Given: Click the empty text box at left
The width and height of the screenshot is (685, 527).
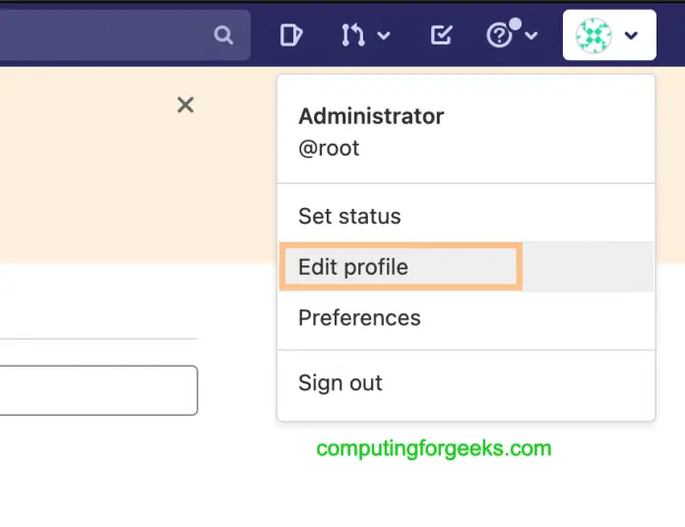Looking at the screenshot, I should click(98, 390).
